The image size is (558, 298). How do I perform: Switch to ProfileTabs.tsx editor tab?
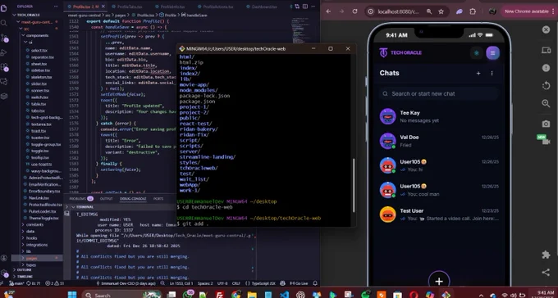[129, 7]
